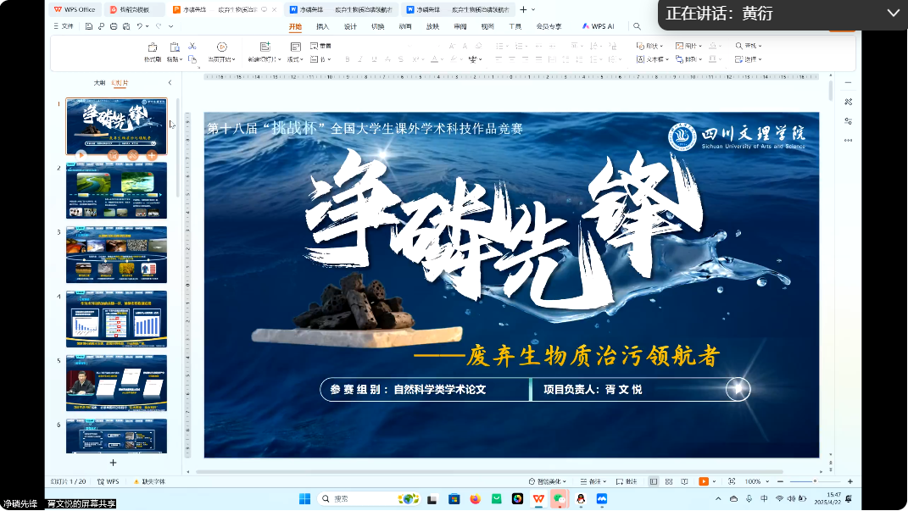Viewport: 908px width, 511px height.
Task: Click the Paste (粘贴) clipboard icon
Action: click(x=175, y=47)
